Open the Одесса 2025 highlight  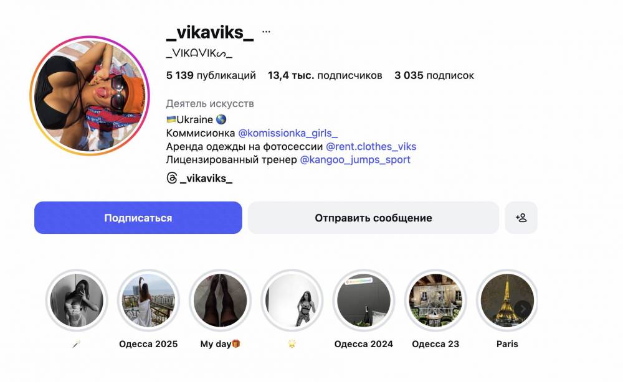pos(148,300)
